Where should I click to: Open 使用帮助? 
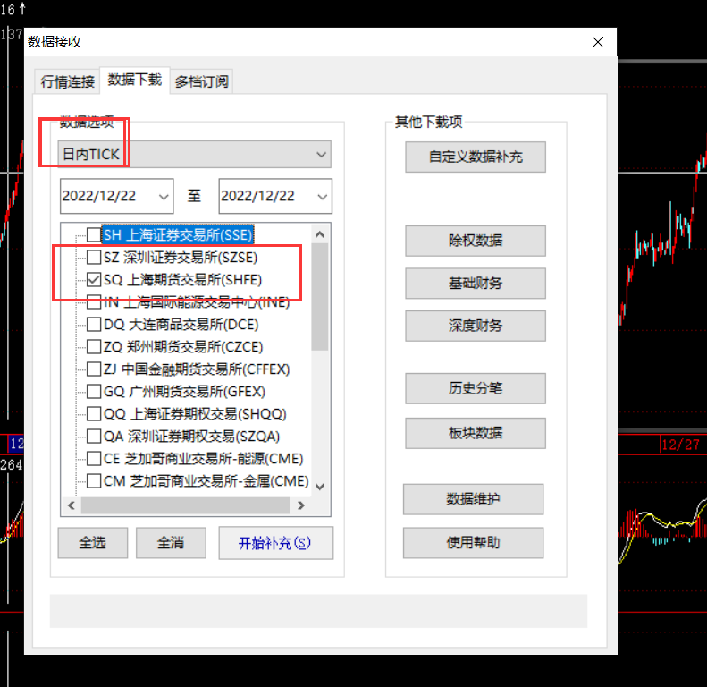(x=473, y=543)
